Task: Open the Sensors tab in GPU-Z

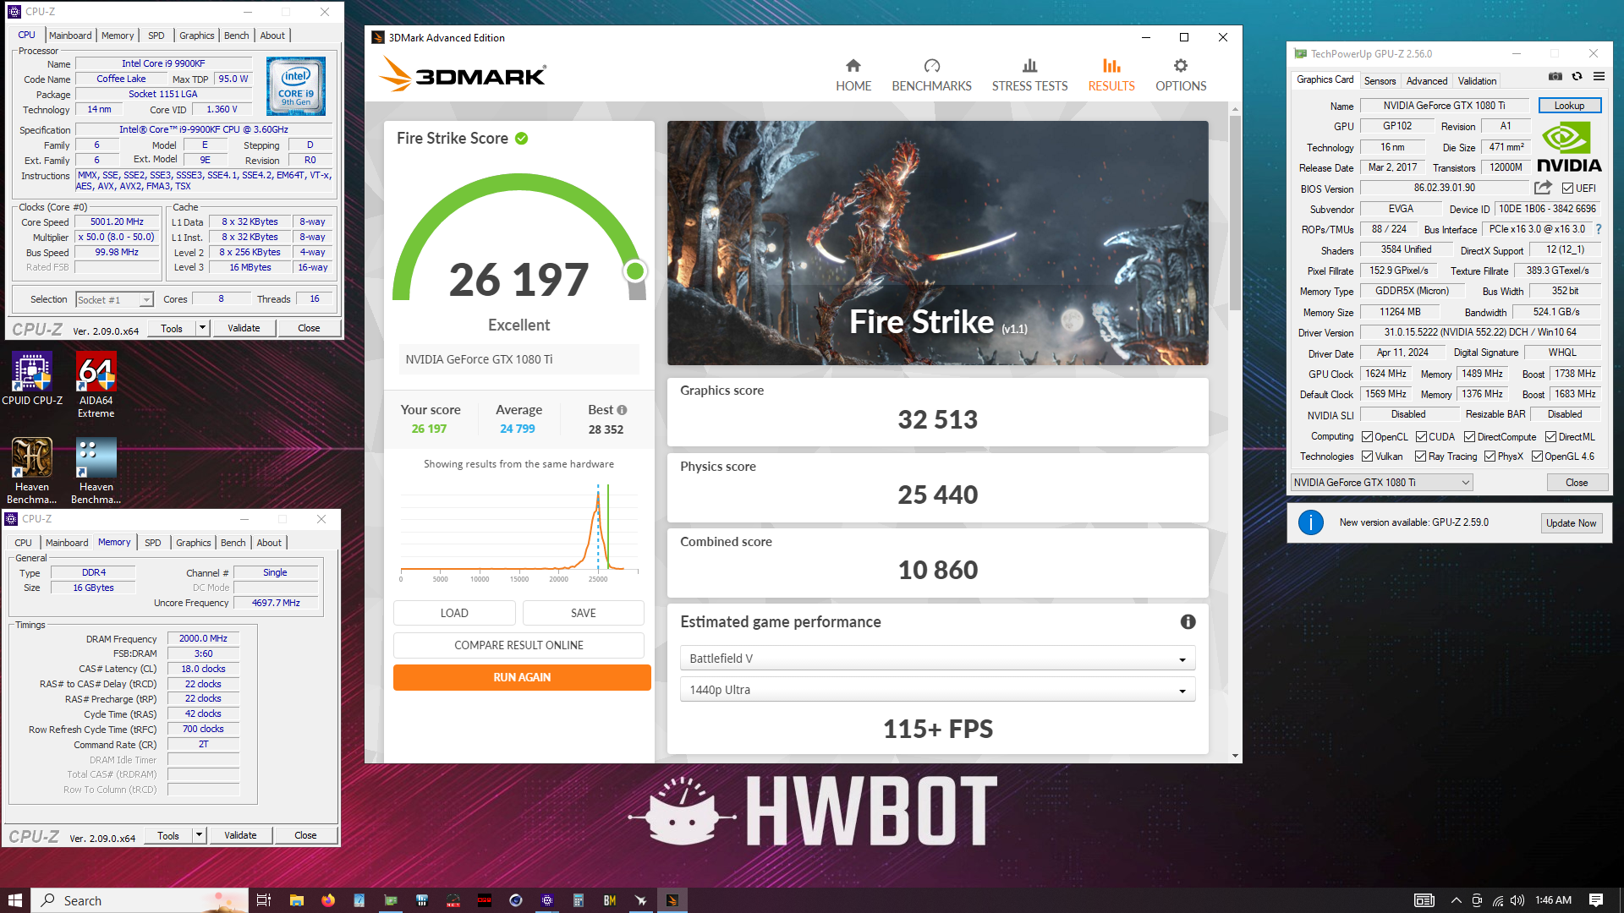Action: [x=1380, y=81]
